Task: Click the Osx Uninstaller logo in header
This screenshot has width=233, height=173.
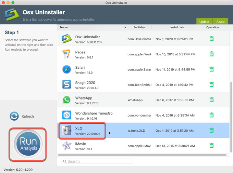Action: tap(12, 15)
